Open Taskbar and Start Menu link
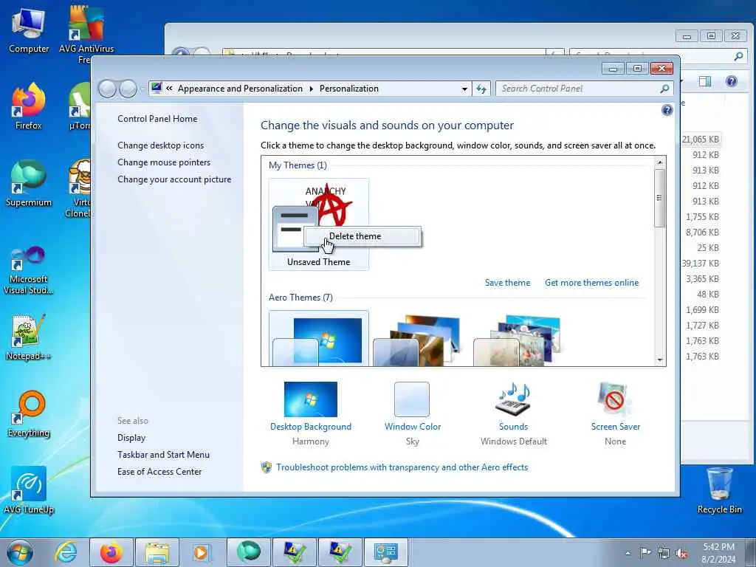The height and width of the screenshot is (567, 756). point(163,455)
